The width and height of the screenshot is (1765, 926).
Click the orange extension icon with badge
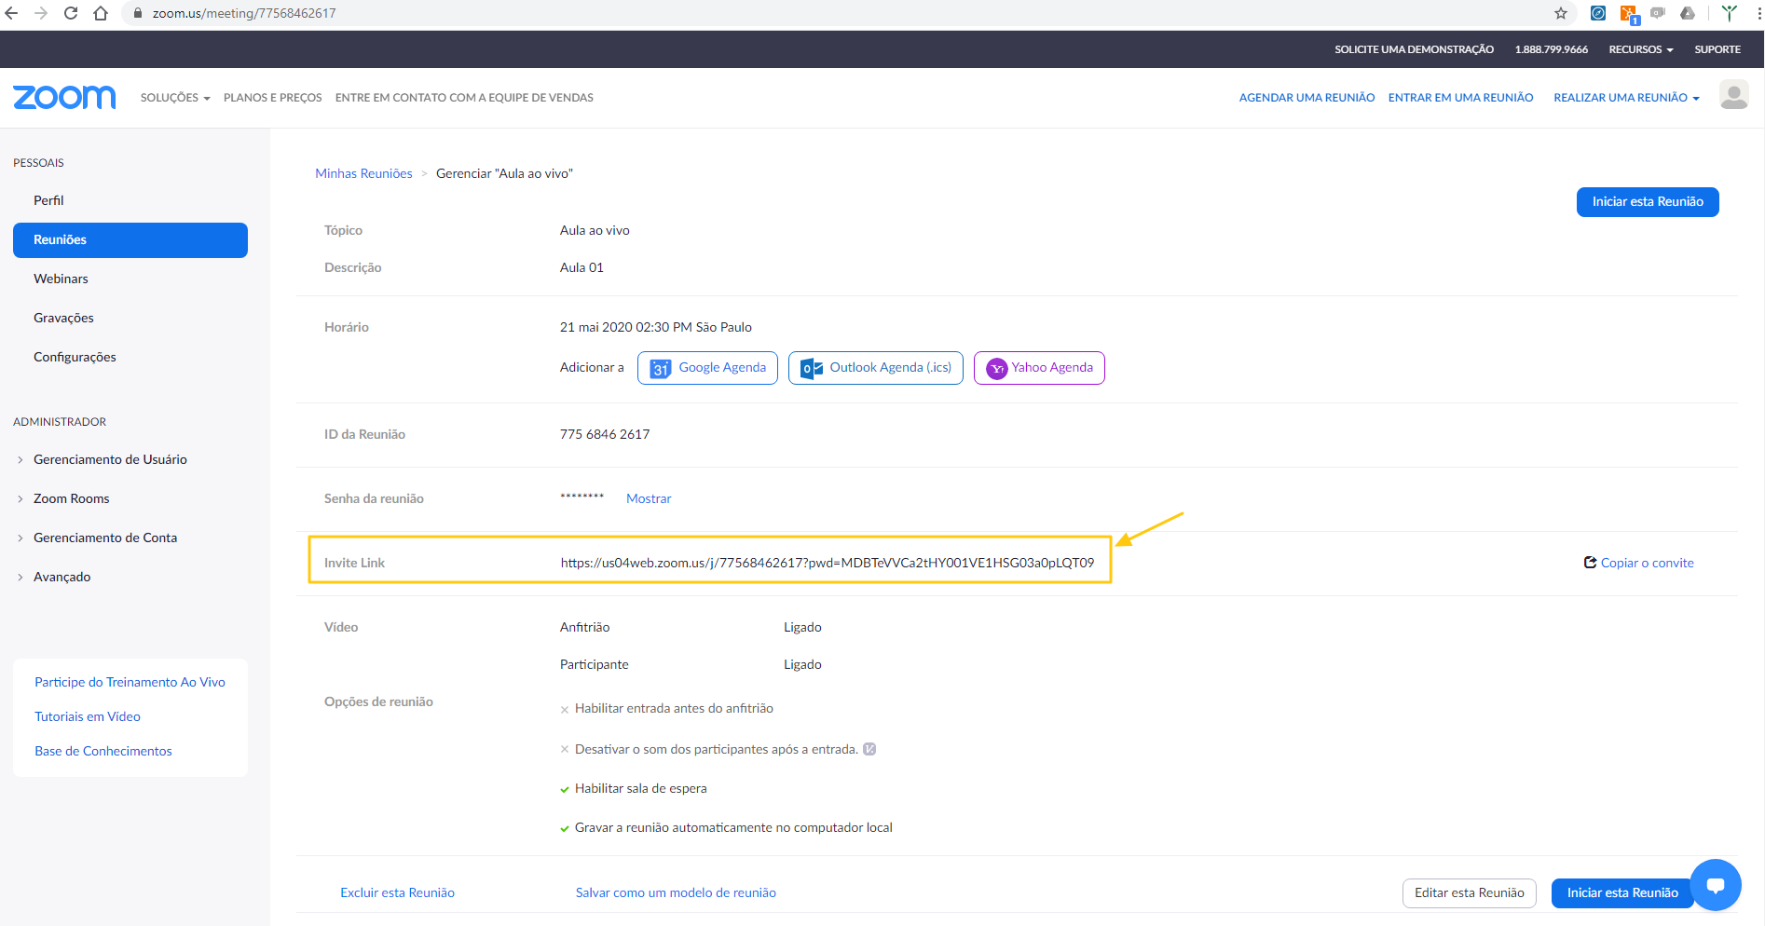pos(1629,14)
